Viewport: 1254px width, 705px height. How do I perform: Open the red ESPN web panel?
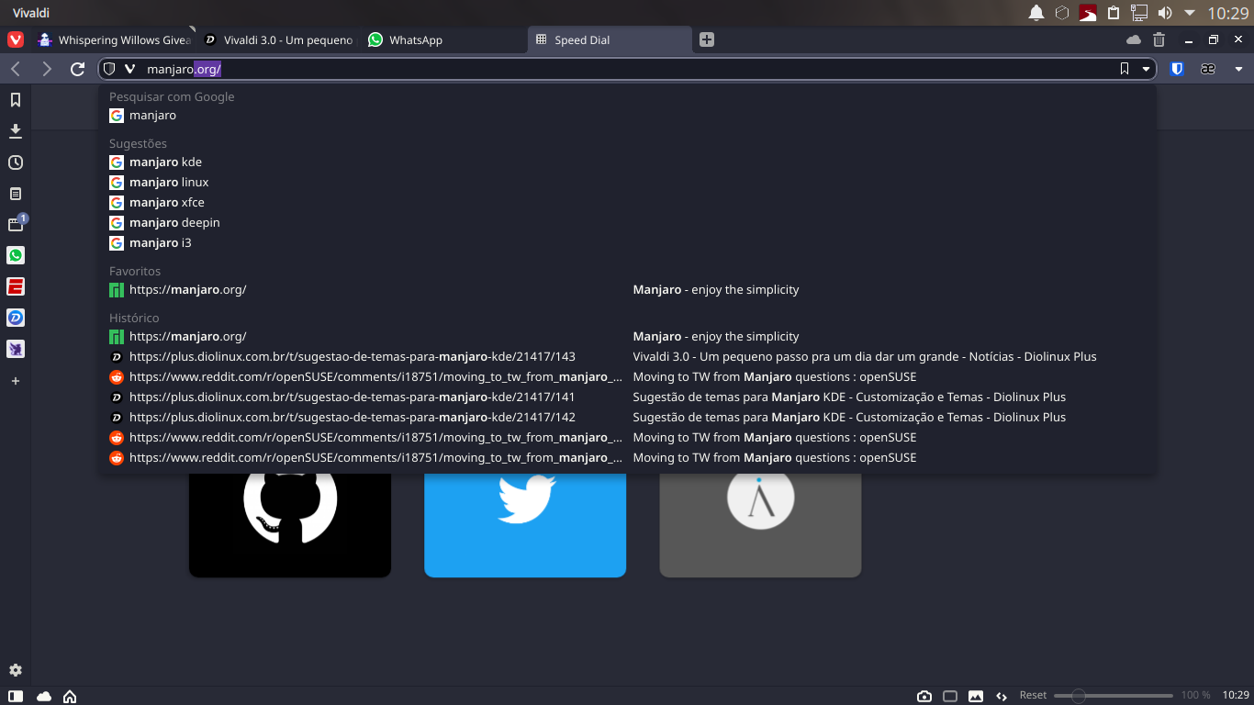click(x=16, y=286)
